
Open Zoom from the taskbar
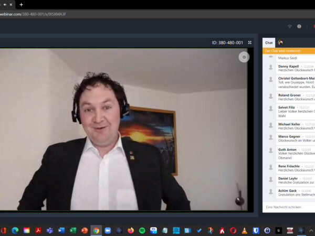point(108,230)
